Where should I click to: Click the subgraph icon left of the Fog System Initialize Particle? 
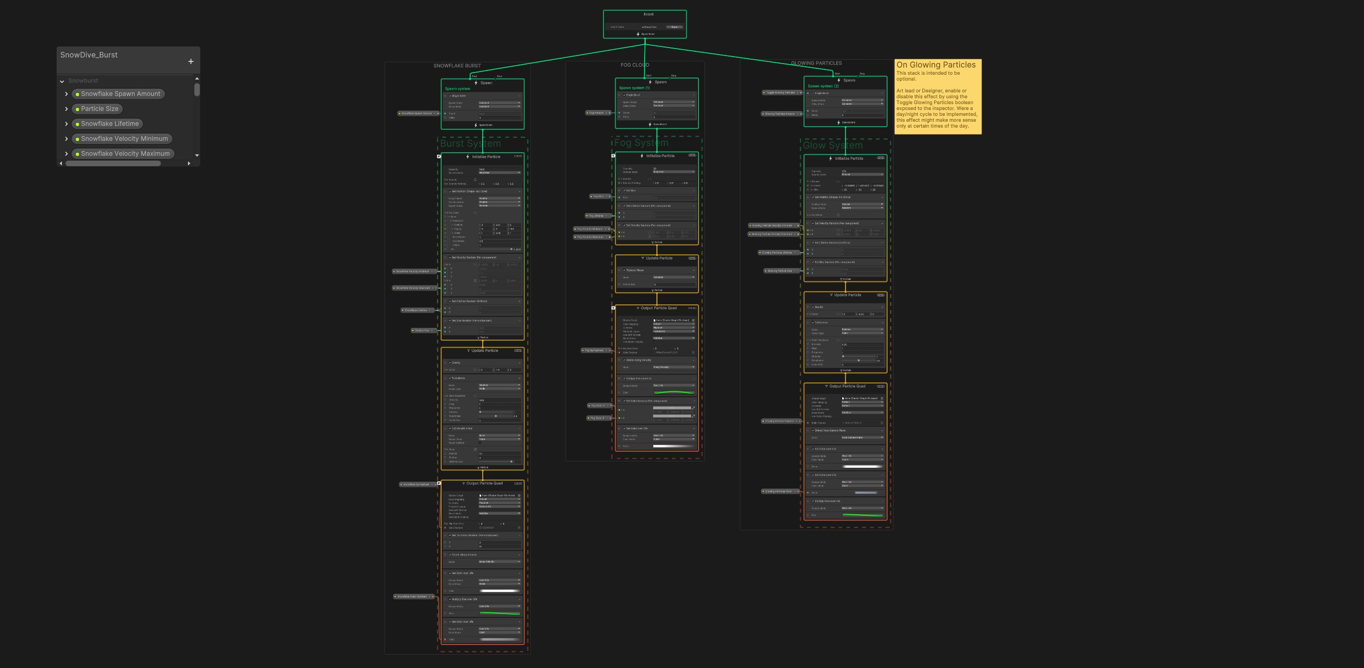614,156
